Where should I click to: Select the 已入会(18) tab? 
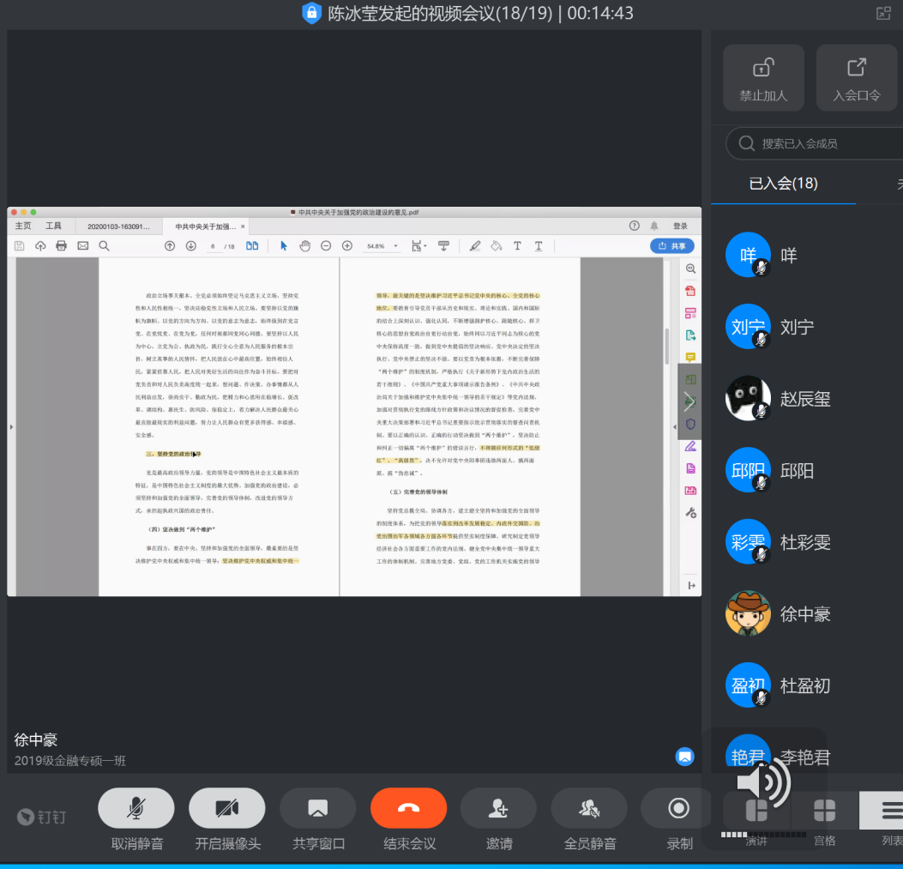click(x=782, y=183)
